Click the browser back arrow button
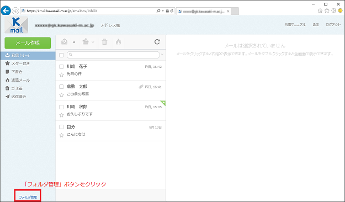 pyautogui.click(x=6, y=10)
